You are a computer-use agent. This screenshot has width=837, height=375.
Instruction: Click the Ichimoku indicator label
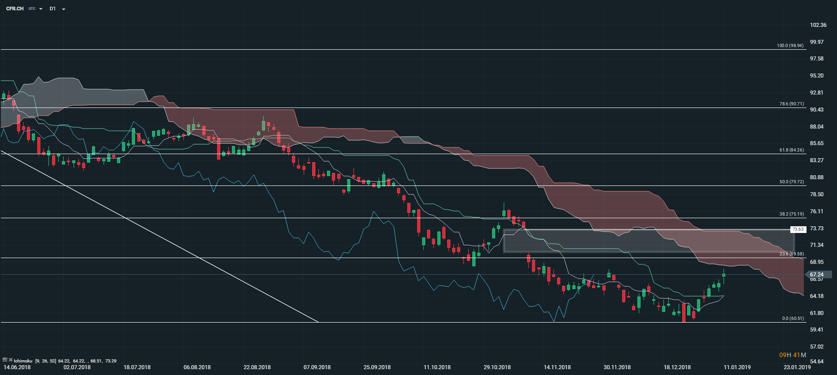23,361
